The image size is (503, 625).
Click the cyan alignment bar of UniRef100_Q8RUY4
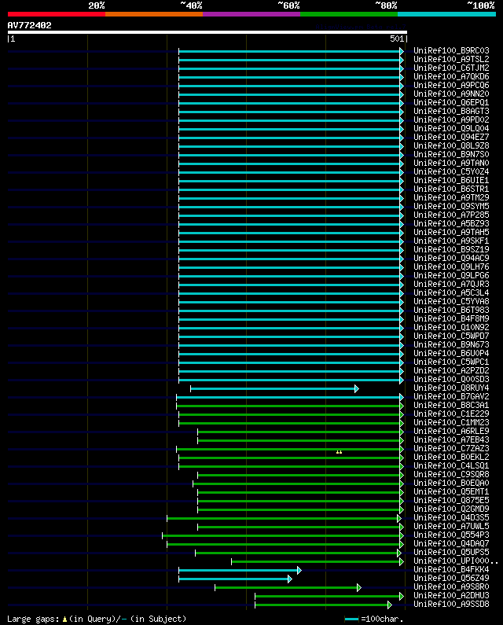tap(273, 388)
